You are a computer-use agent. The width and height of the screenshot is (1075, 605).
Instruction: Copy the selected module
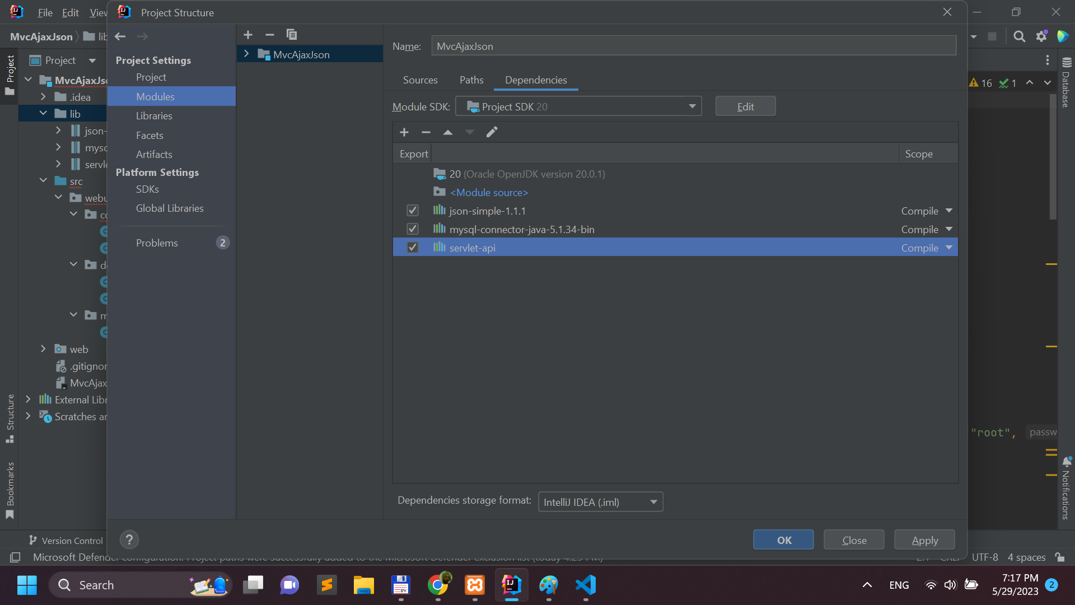(291, 35)
